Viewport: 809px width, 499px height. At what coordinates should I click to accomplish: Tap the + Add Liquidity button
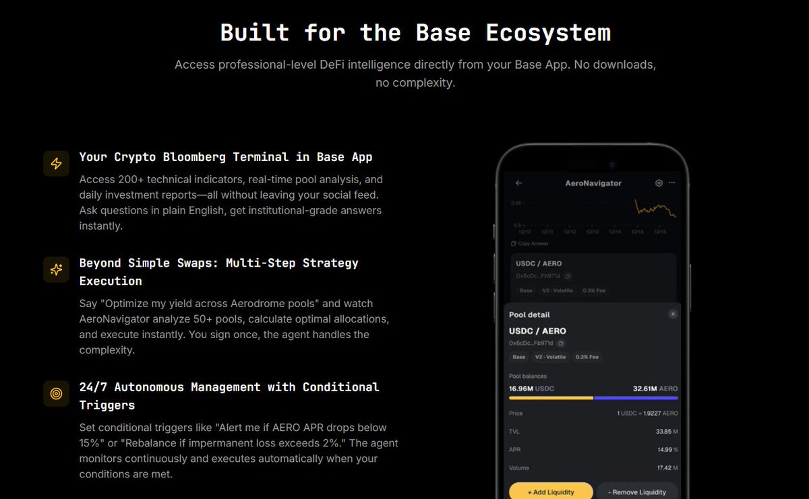551,492
